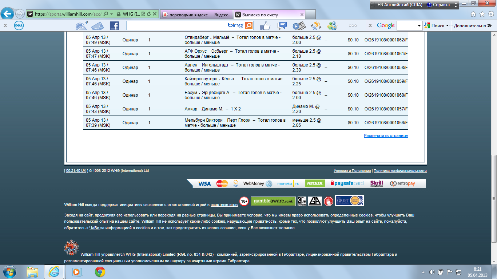Click the weather icon in Bing toolbar
The image size is (497, 279).
coord(81,26)
